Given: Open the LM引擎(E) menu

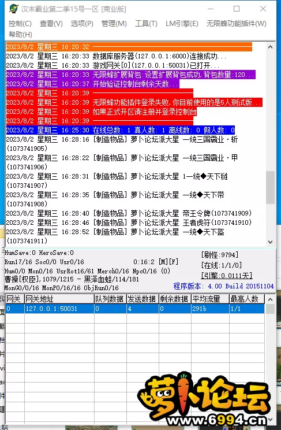Looking at the screenshot, I should click(182, 24).
